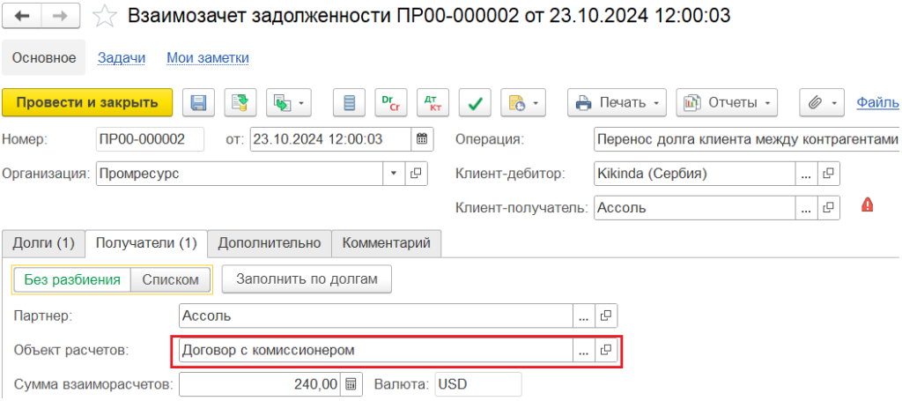The height and width of the screenshot is (401, 902).
Task: Click the Сумма взаиморасчетов input field
Action: click(262, 384)
